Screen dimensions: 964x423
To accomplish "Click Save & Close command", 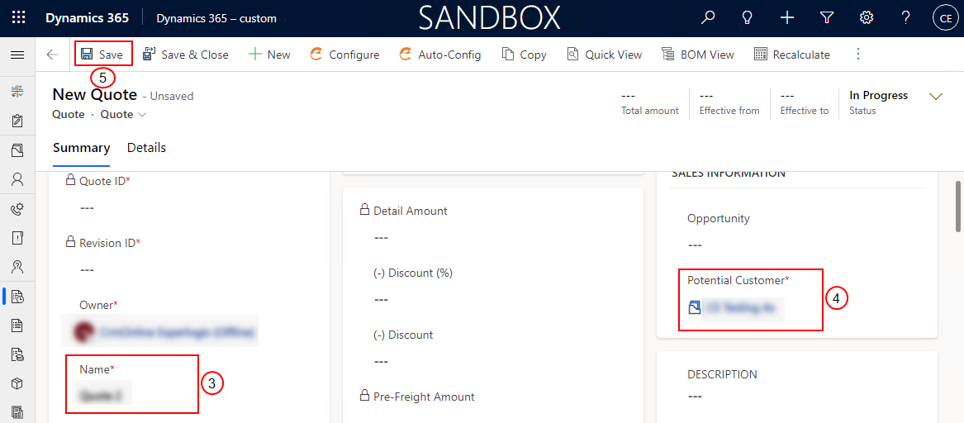I will 186,55.
